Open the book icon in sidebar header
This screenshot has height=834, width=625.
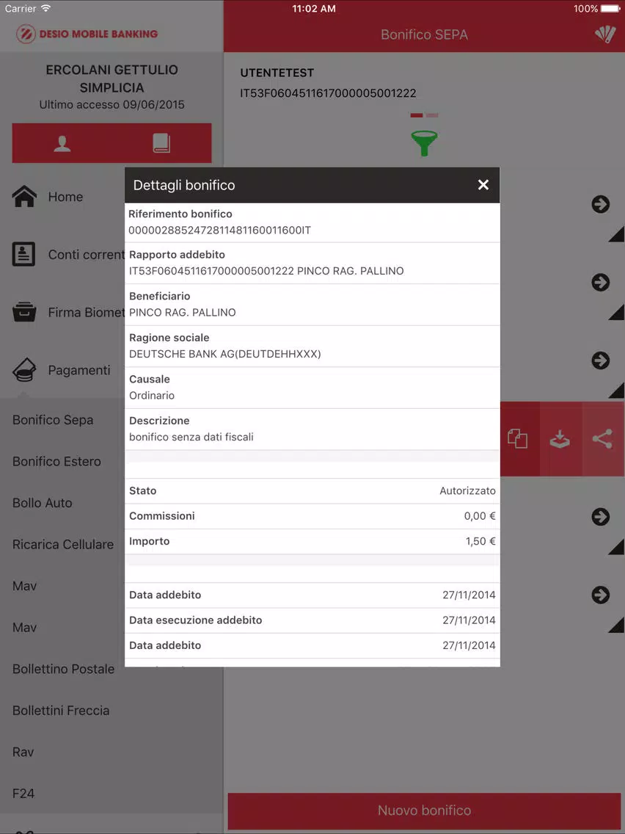(x=161, y=143)
